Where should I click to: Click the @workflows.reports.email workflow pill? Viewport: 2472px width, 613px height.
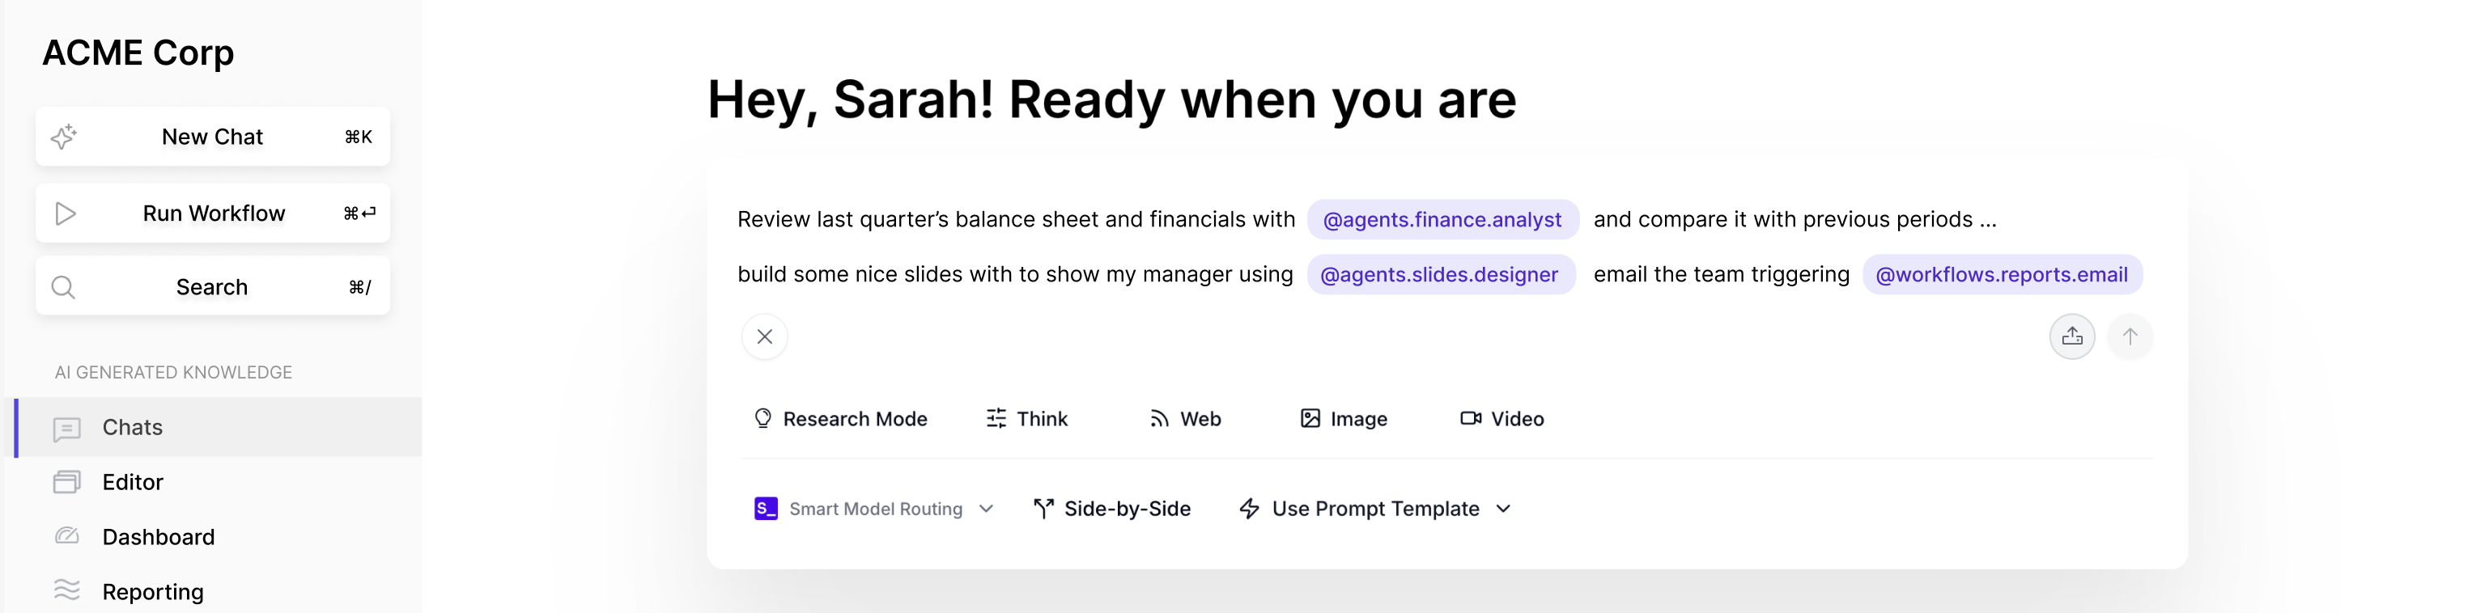coord(2002,274)
